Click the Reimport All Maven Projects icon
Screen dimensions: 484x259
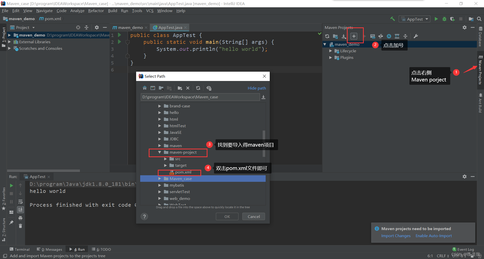click(327, 36)
